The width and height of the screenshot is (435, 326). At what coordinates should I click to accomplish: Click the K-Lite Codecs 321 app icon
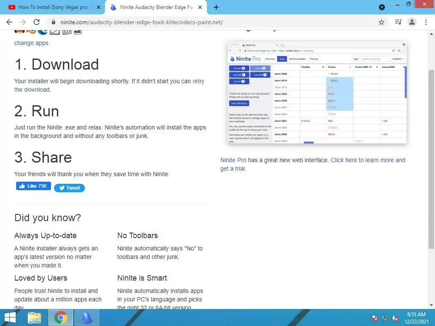coord(67,32)
